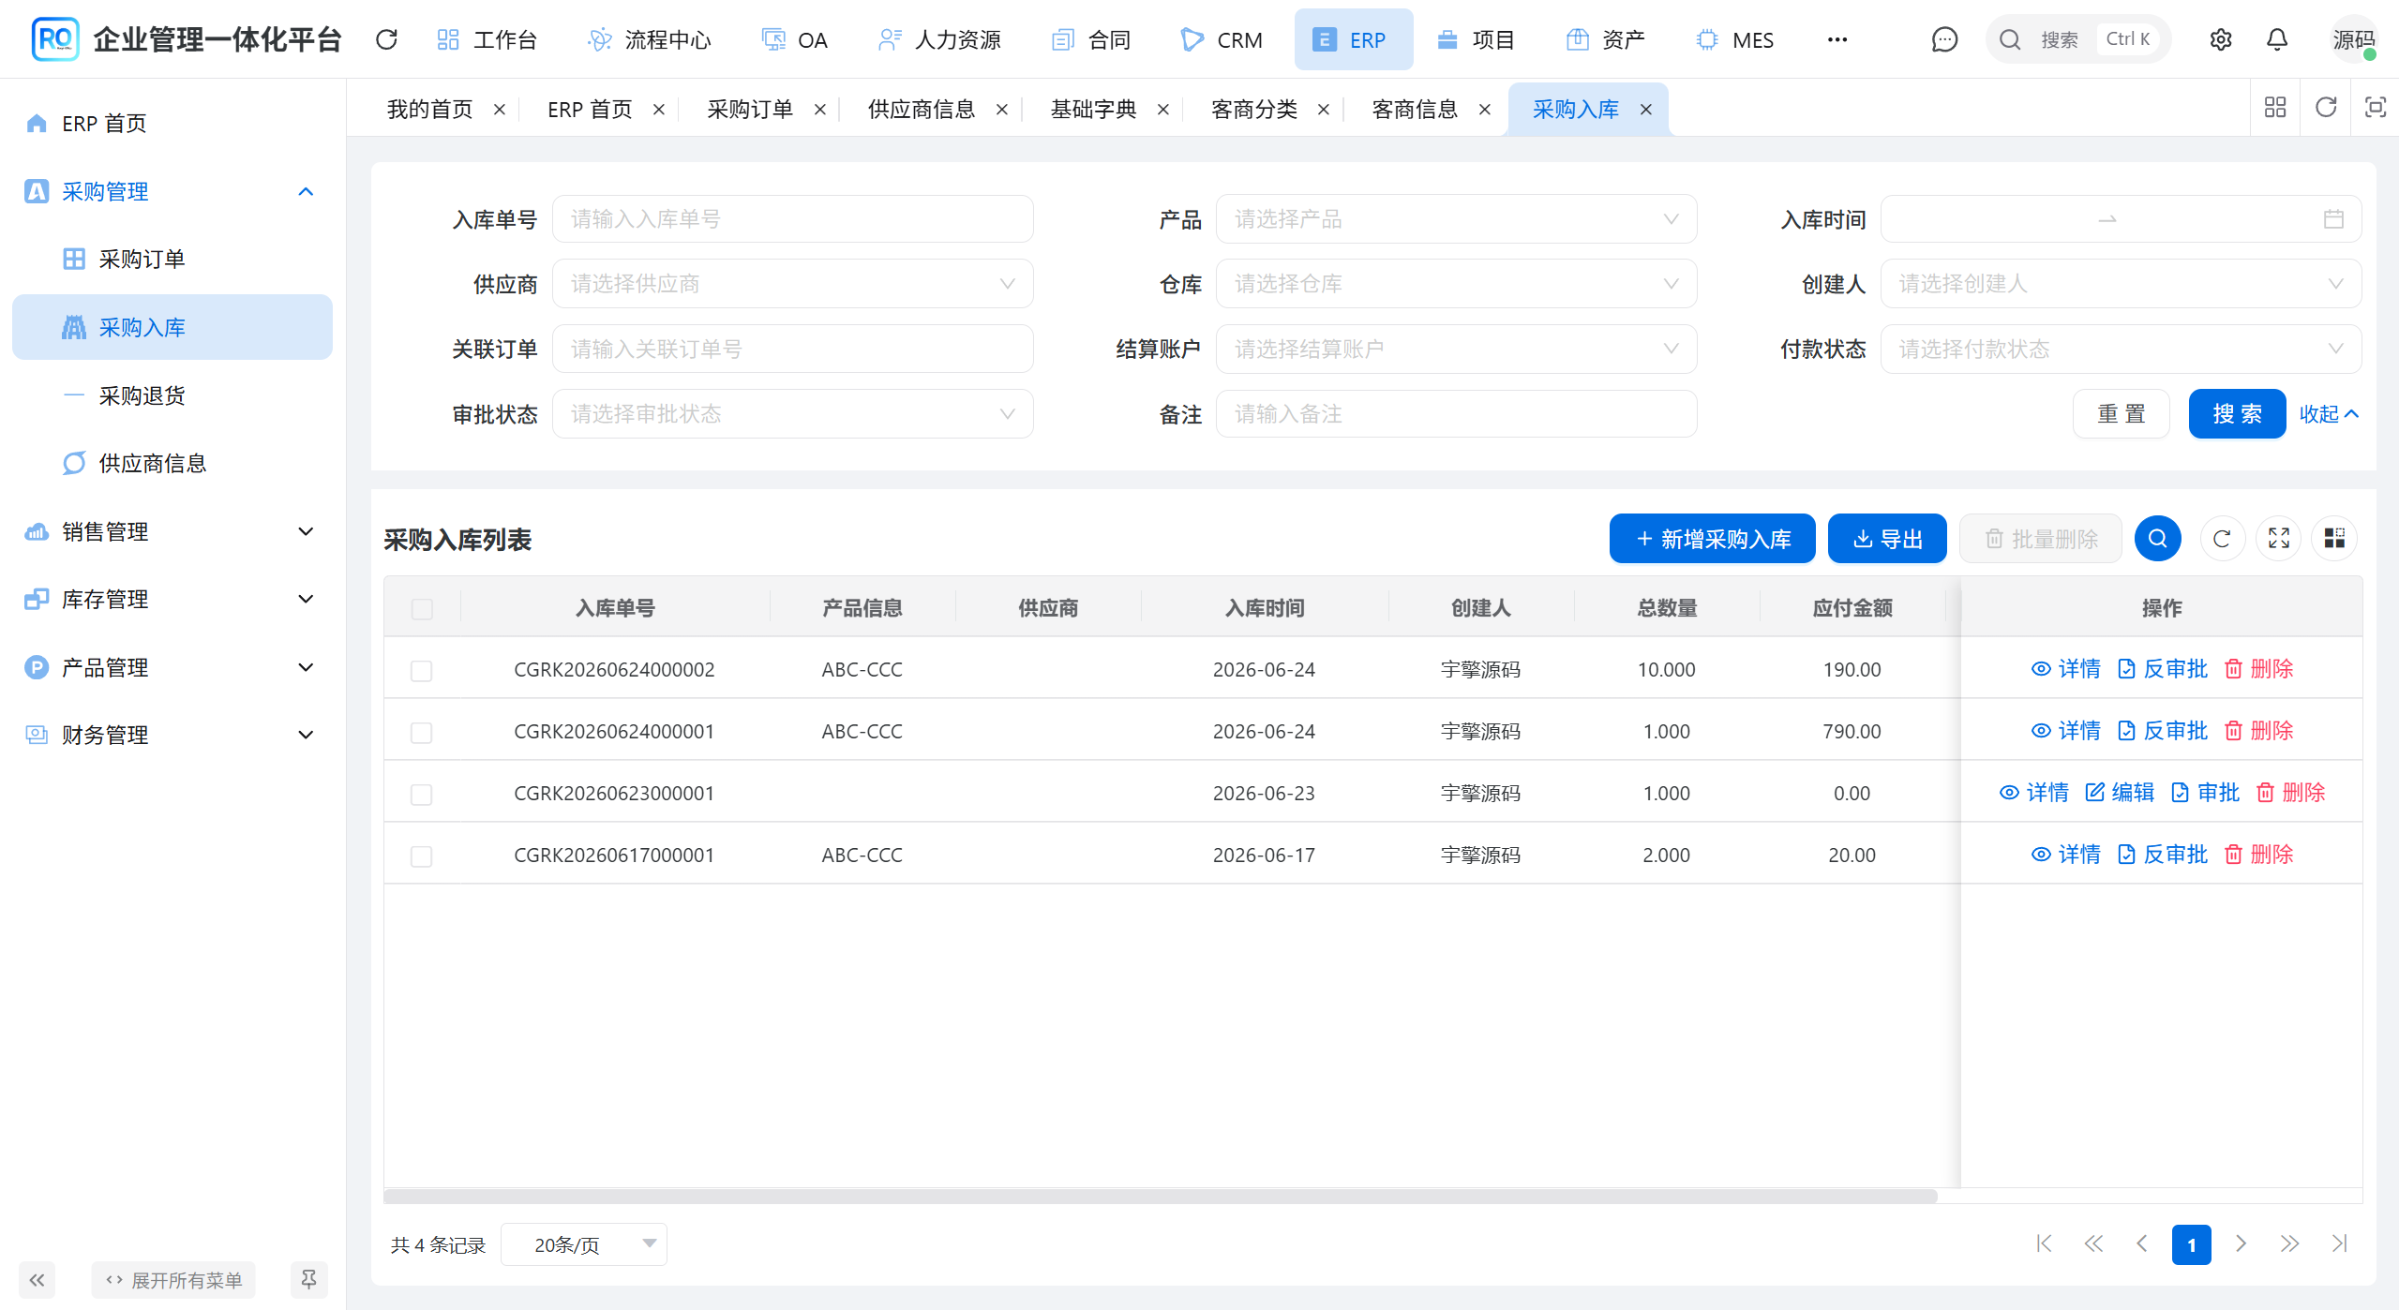2399x1310 pixels.
Task: Open the settings gear icon
Action: click(2220, 39)
